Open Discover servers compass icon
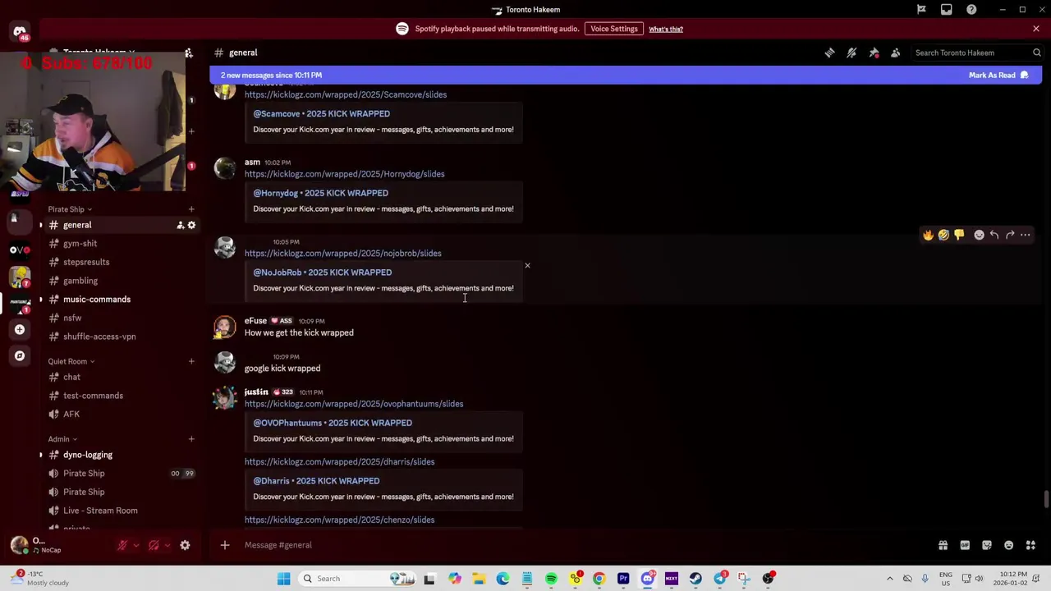The height and width of the screenshot is (591, 1051). click(20, 356)
